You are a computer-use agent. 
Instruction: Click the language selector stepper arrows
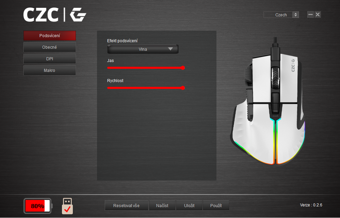295,15
